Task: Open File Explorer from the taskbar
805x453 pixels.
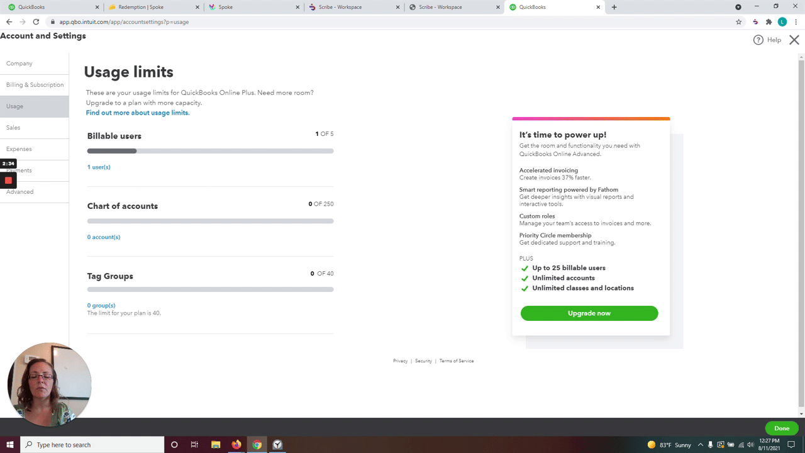Action: click(216, 445)
